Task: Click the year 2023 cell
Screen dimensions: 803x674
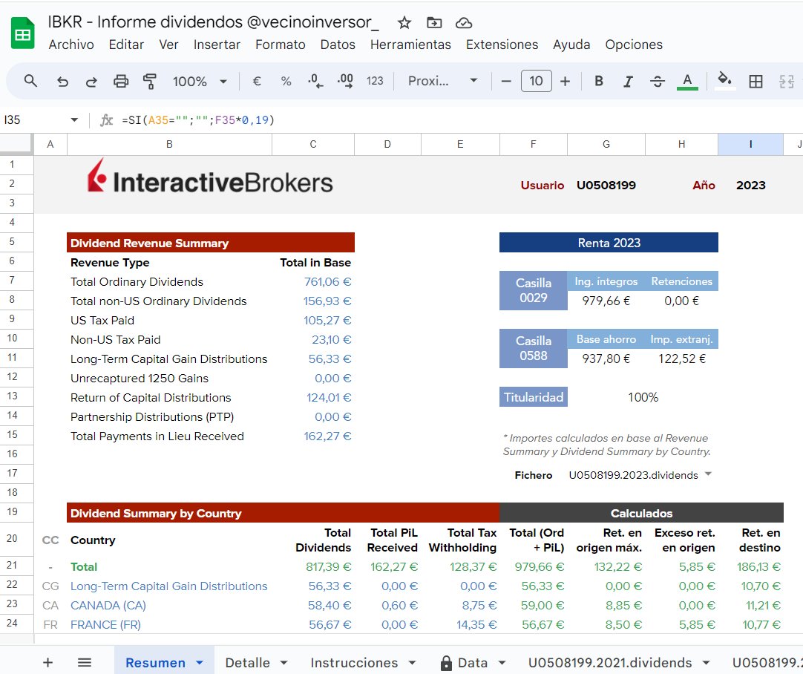Action: pyautogui.click(x=751, y=186)
